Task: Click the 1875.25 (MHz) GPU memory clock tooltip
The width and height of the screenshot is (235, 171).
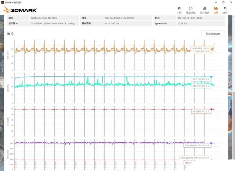Action: coord(195,158)
